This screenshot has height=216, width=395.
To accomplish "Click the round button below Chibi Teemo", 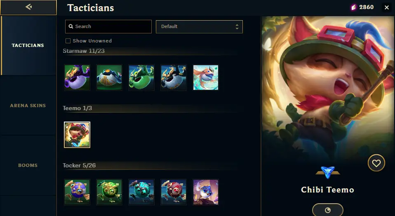I will [328, 210].
